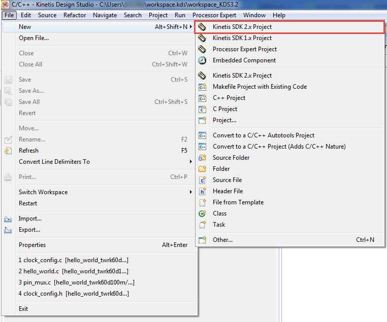This screenshot has height=322, width=387.
Task: Open recent file 4 clock_config.h
Action: tap(99, 294)
